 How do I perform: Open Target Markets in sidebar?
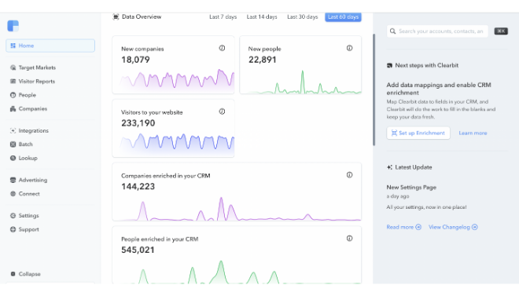click(x=33, y=68)
